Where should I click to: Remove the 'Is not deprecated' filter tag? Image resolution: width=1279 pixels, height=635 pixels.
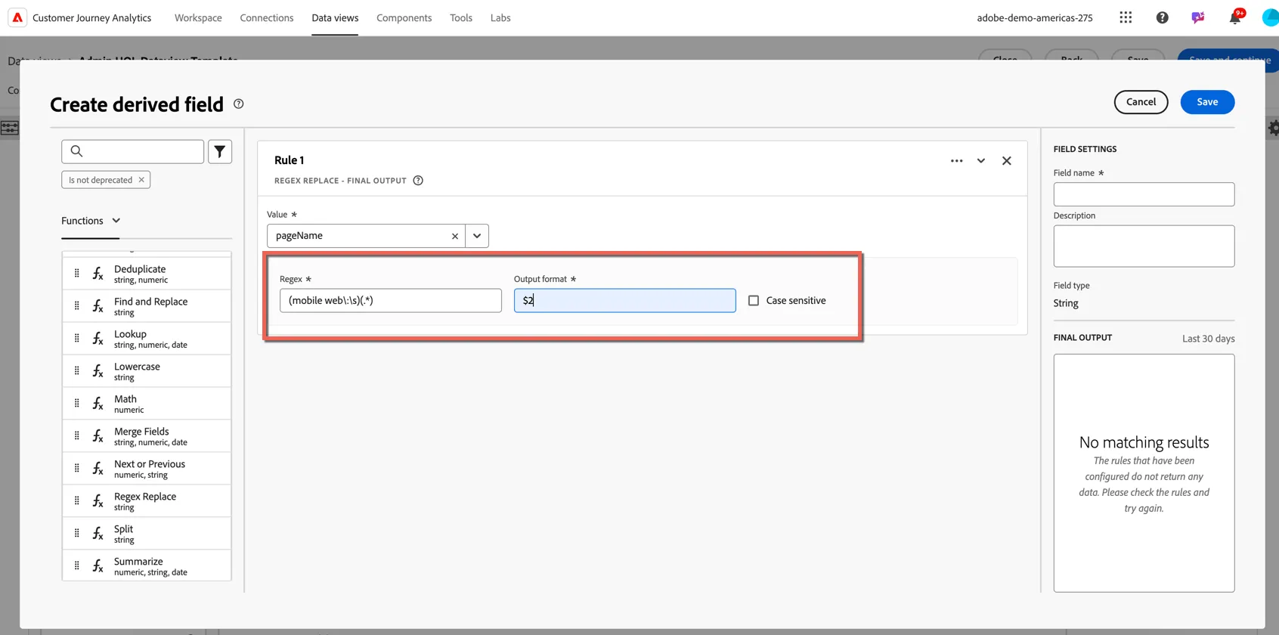[141, 180]
